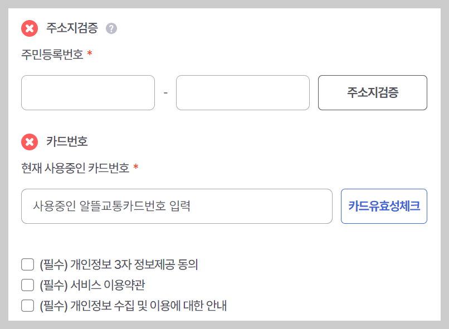Select the red error indicator for card number
The width and height of the screenshot is (449, 329).
click(28, 142)
